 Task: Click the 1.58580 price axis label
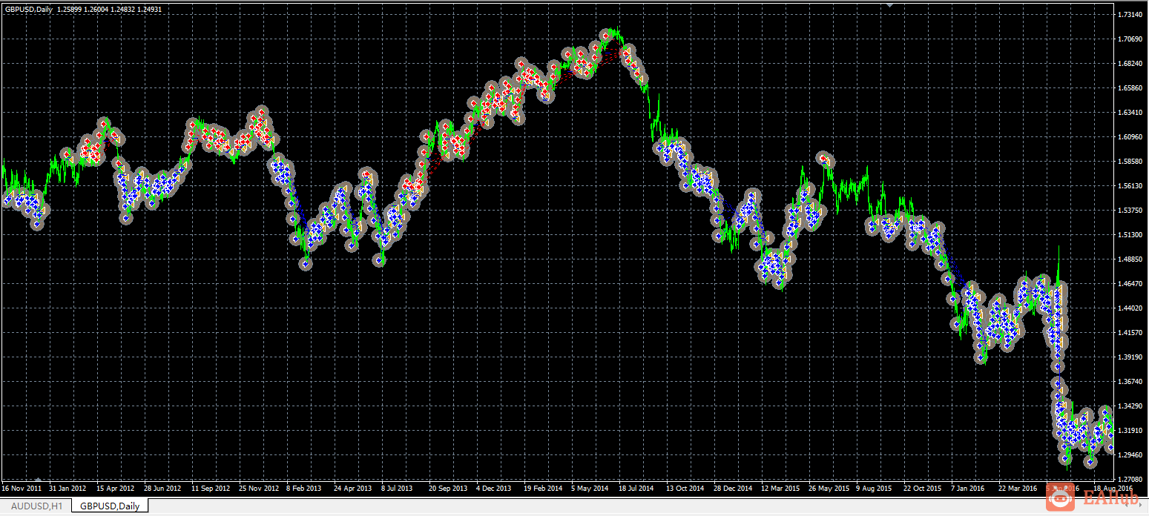point(1132,162)
